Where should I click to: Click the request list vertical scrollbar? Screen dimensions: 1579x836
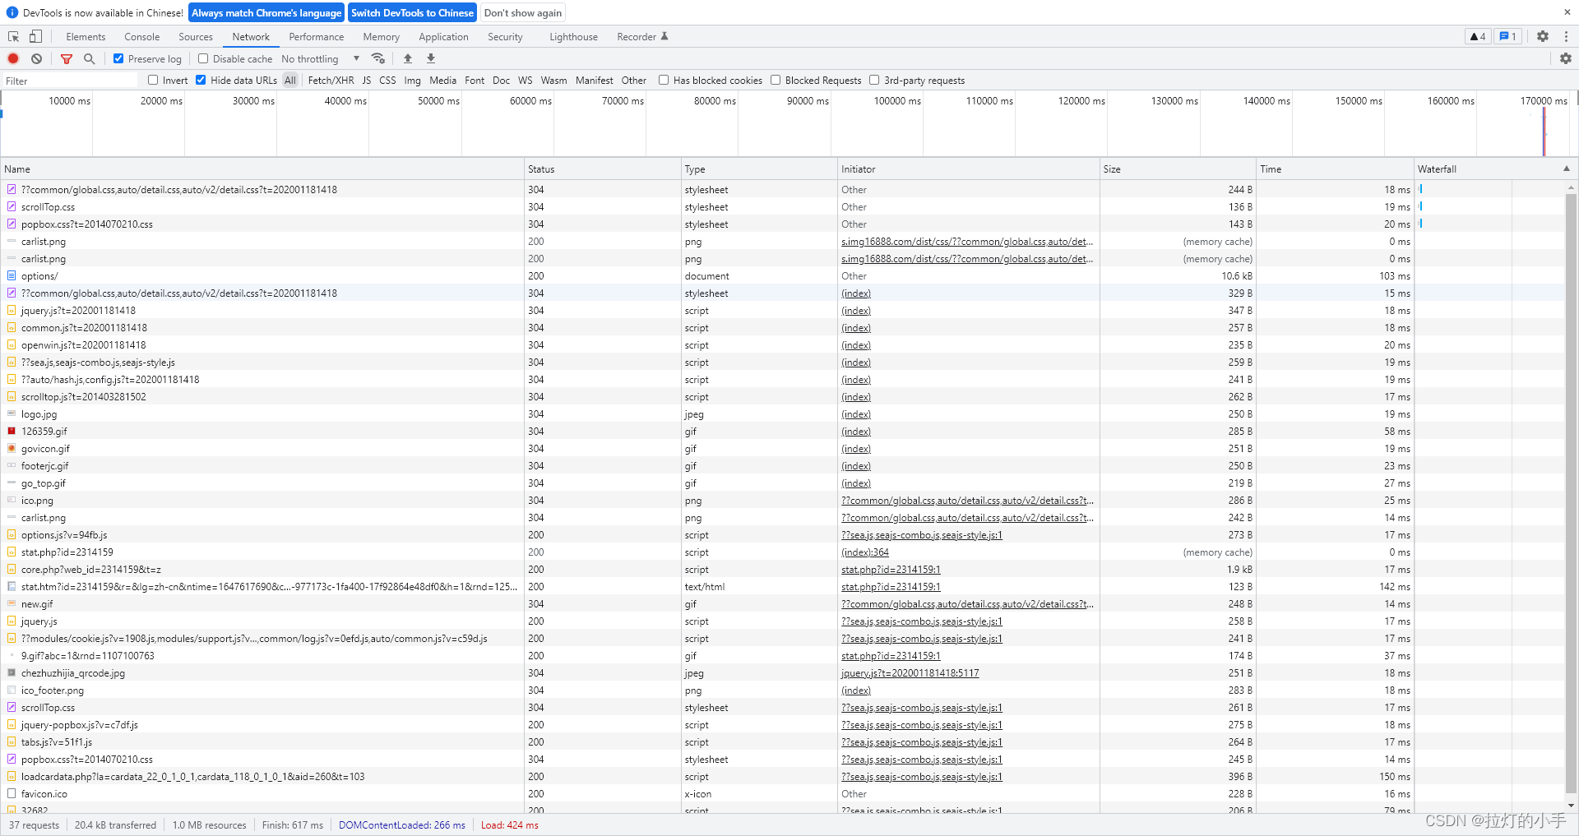point(1571,493)
